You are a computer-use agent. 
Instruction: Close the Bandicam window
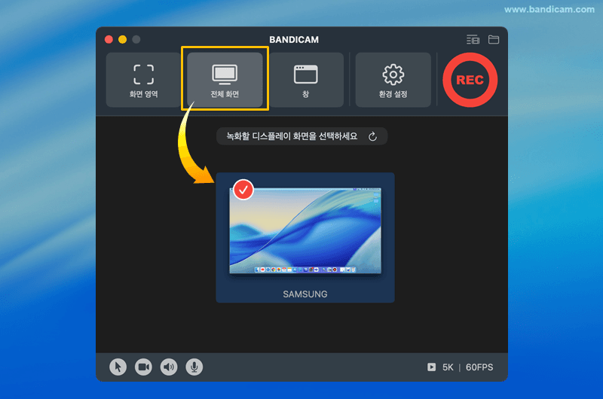(109, 40)
